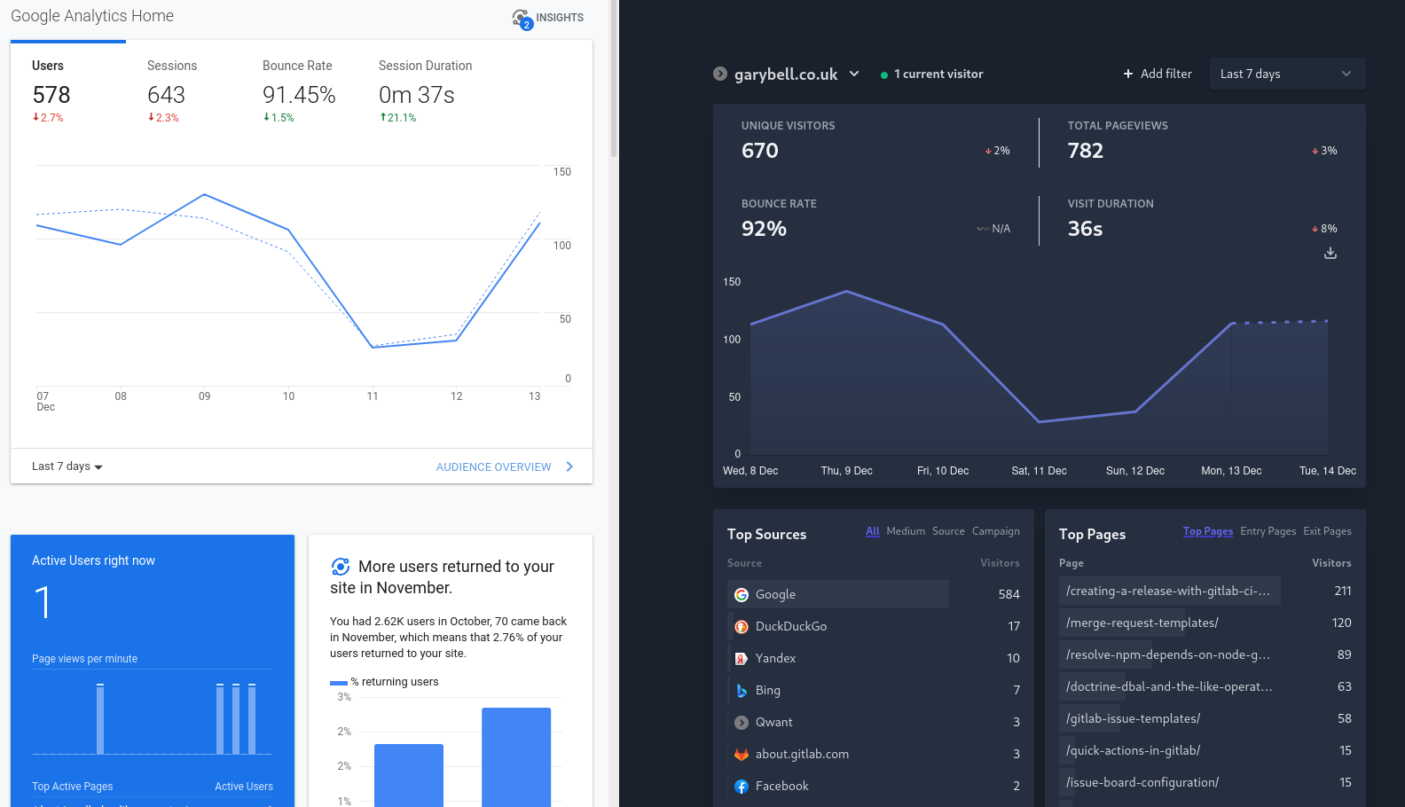Click the Top Active Pages label
The height and width of the screenshot is (807, 1405).
(x=73, y=787)
